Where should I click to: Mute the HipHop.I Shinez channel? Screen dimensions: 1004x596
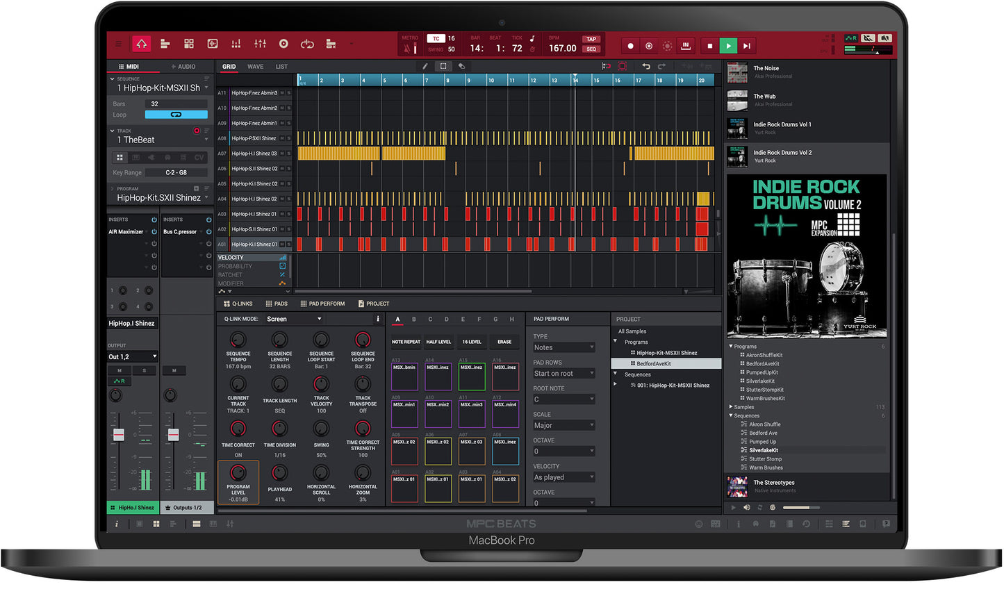(120, 370)
